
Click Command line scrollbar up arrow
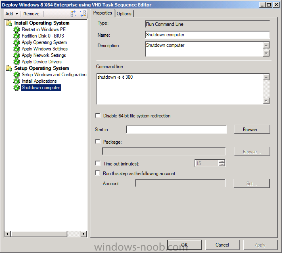coord(266,77)
